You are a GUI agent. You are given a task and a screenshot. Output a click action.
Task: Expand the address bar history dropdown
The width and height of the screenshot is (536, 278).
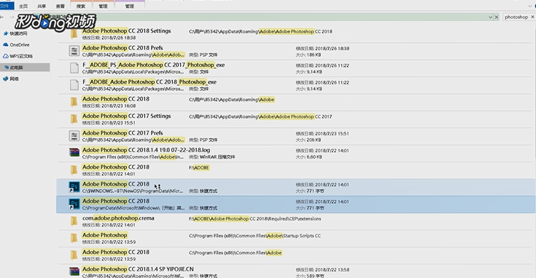[x=490, y=17]
